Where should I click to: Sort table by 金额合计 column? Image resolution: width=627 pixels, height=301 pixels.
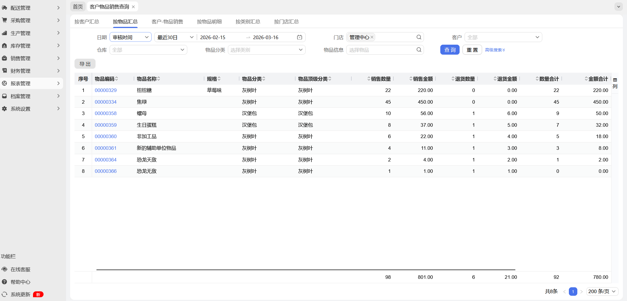coord(597,79)
